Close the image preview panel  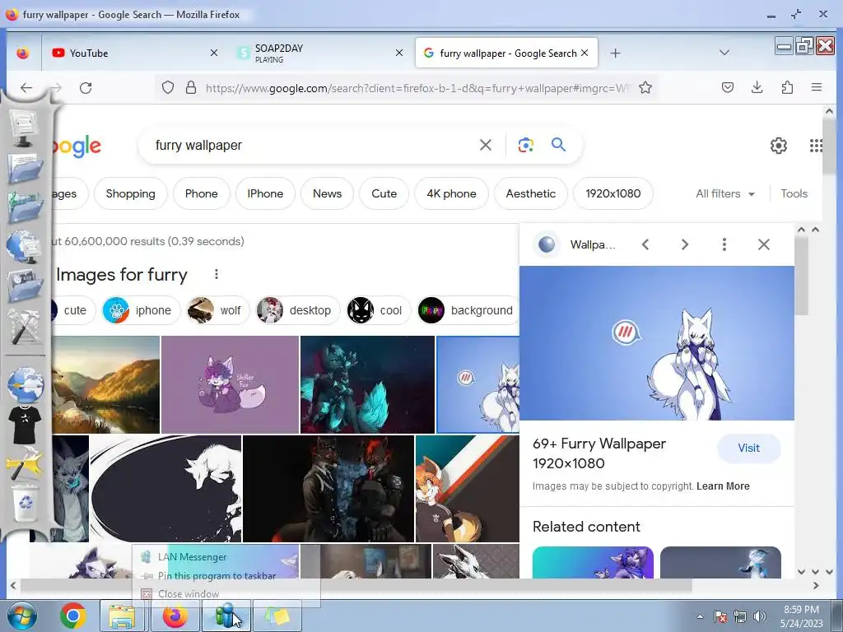click(x=763, y=244)
